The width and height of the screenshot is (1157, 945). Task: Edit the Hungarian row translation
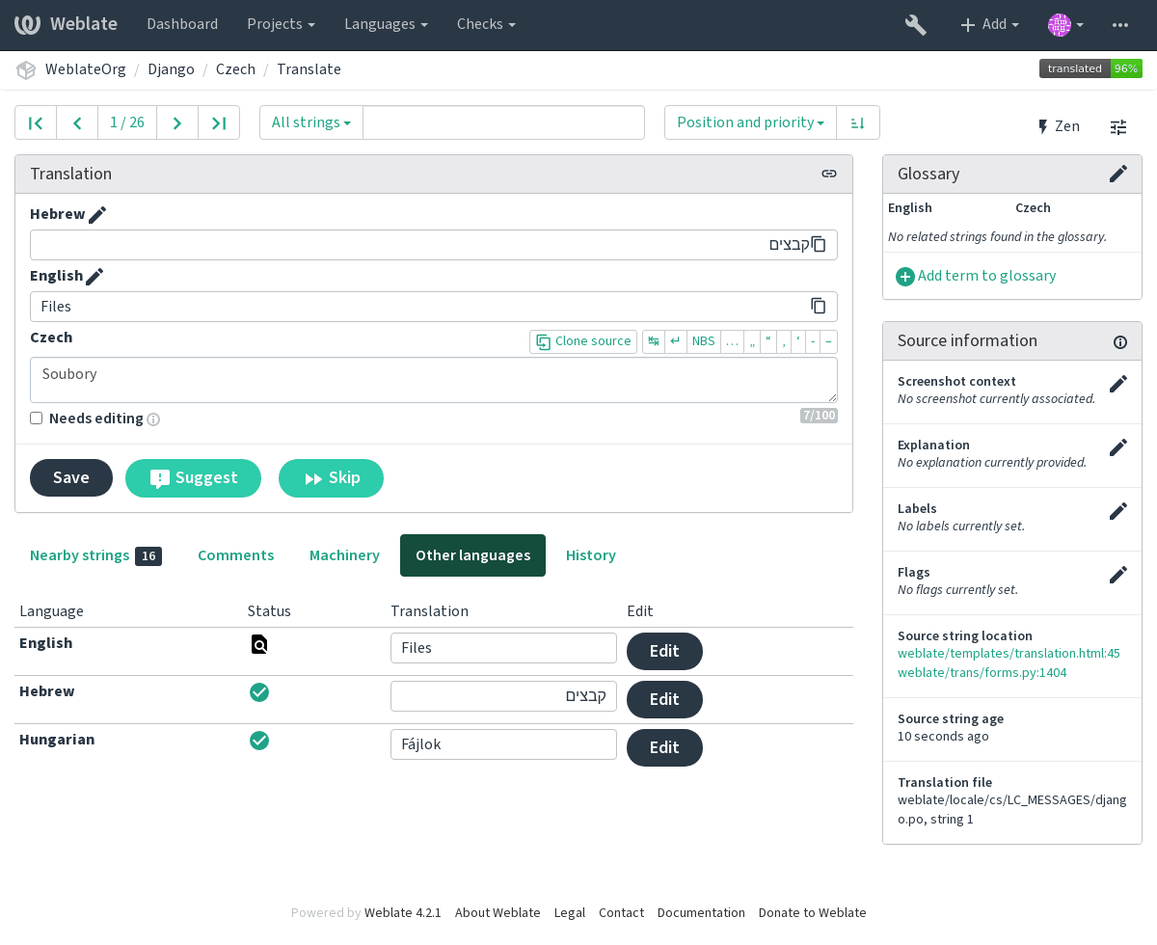(664, 748)
